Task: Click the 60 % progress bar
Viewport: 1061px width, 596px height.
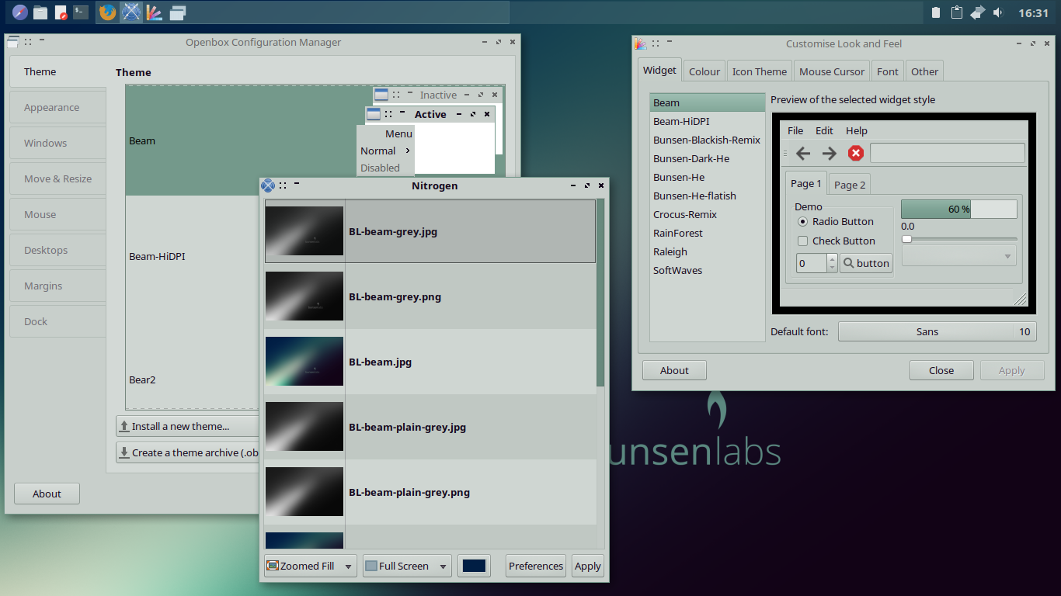Action: [959, 209]
